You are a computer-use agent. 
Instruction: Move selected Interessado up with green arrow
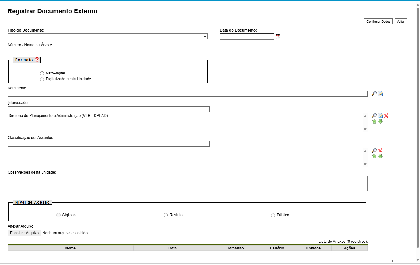[x=374, y=121]
